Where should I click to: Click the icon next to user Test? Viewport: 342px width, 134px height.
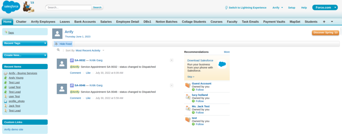tap(6, 97)
